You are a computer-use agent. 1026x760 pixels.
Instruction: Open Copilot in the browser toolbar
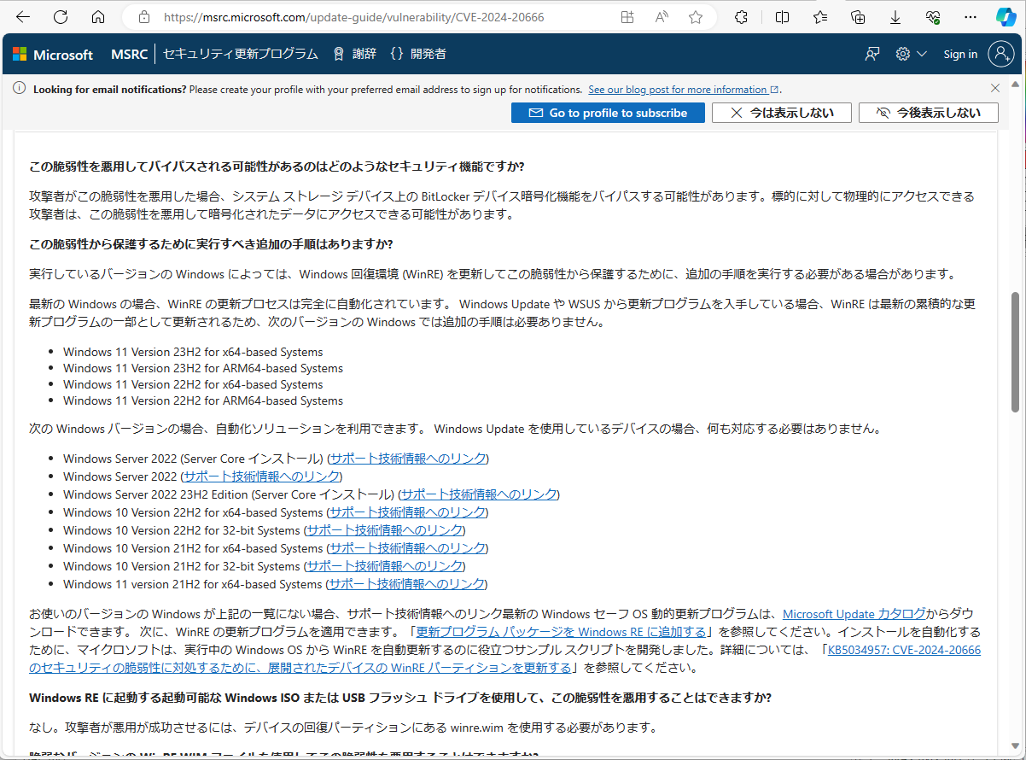[1005, 16]
